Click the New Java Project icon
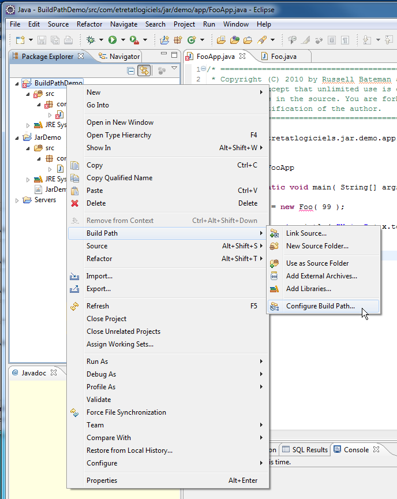Image resolution: width=397 pixels, height=499 pixels. [164, 40]
